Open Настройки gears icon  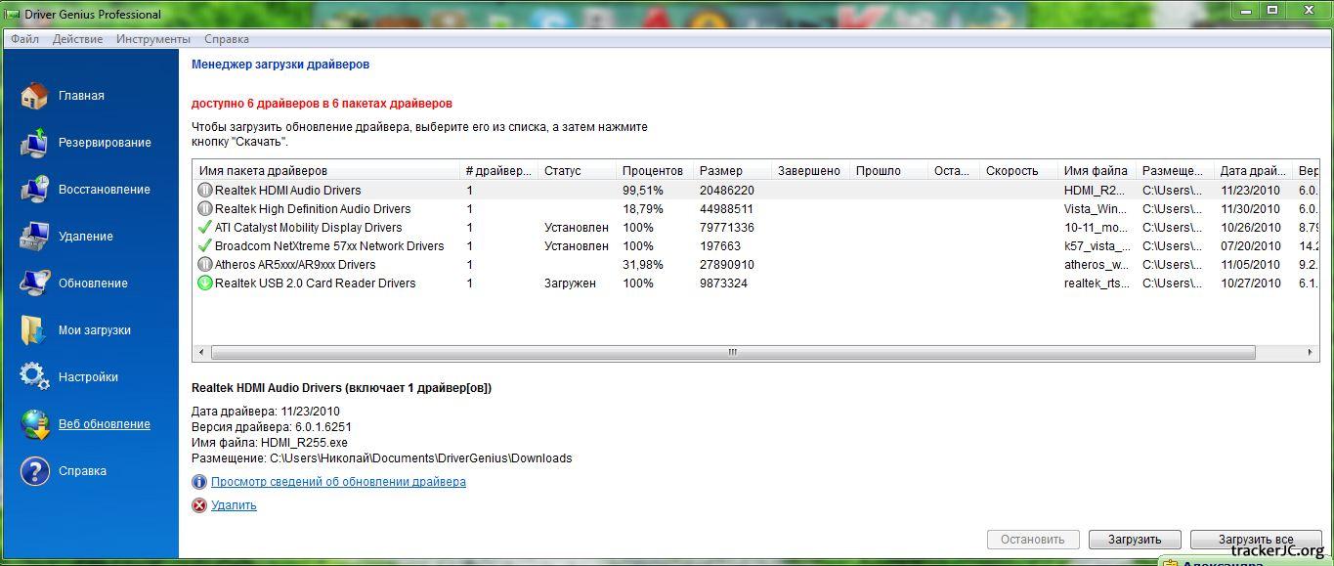click(x=34, y=377)
